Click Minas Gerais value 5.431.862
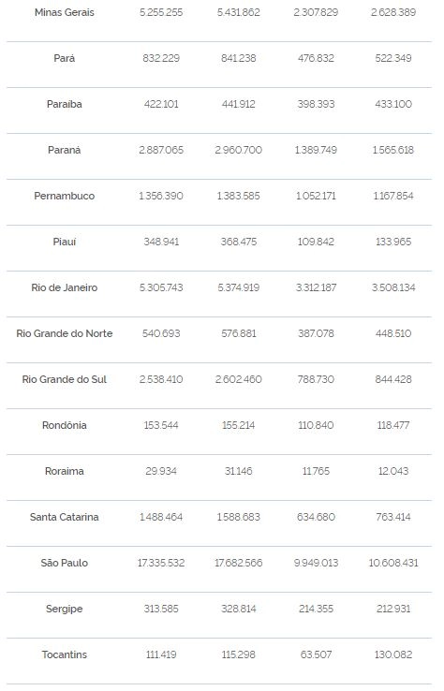 [239, 12]
